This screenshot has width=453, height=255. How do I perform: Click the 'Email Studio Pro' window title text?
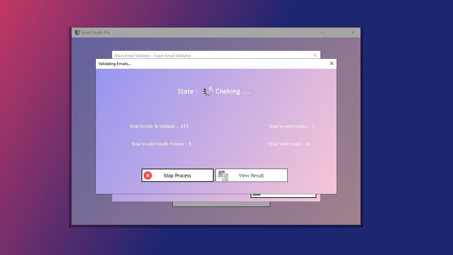[x=96, y=33]
